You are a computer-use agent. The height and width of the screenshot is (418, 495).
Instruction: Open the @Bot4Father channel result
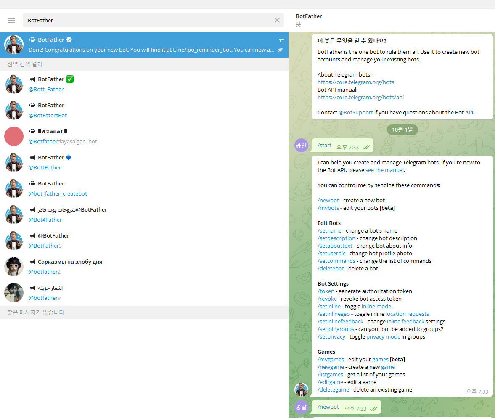(x=144, y=214)
